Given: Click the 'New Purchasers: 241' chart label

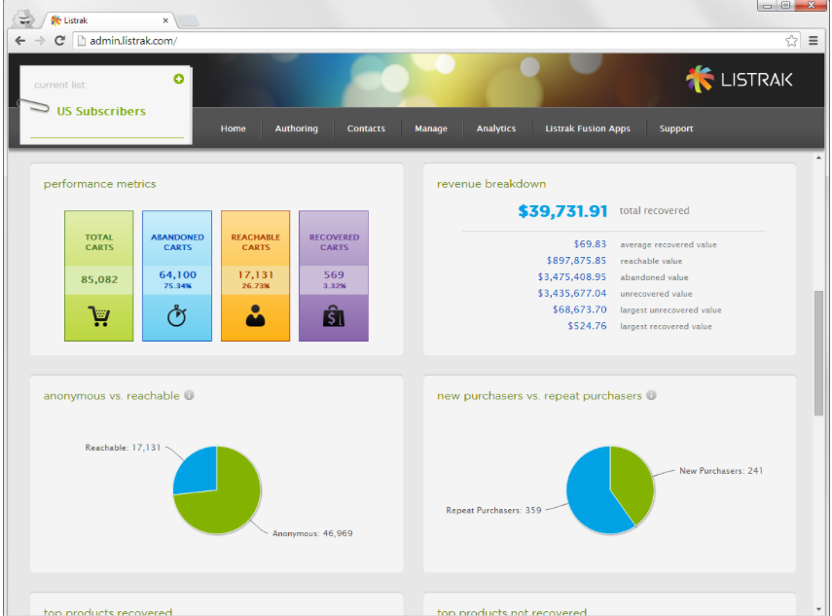Looking at the screenshot, I should point(722,471).
